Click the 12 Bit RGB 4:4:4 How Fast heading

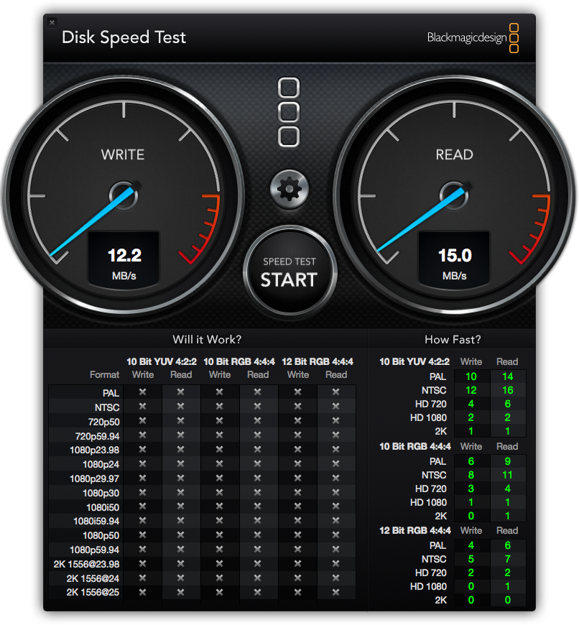[414, 531]
